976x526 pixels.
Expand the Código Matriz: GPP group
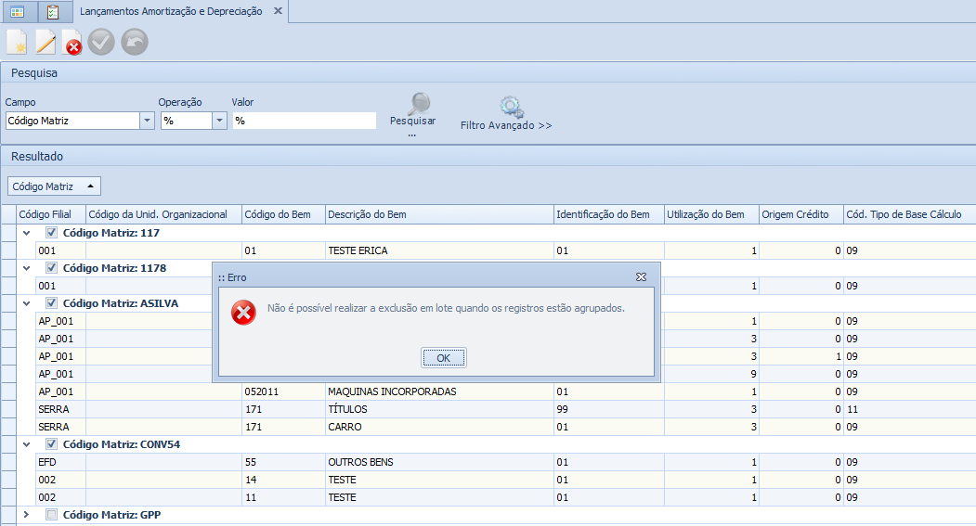tap(26, 515)
